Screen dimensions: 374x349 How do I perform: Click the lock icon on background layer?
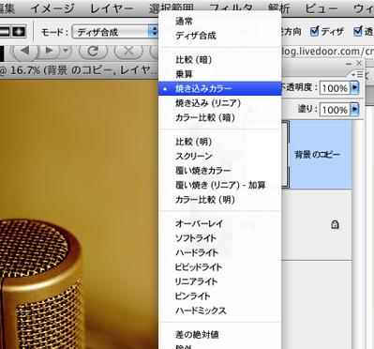click(x=335, y=224)
